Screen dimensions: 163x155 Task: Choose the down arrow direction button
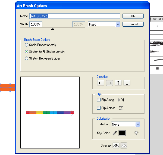coord(127,83)
